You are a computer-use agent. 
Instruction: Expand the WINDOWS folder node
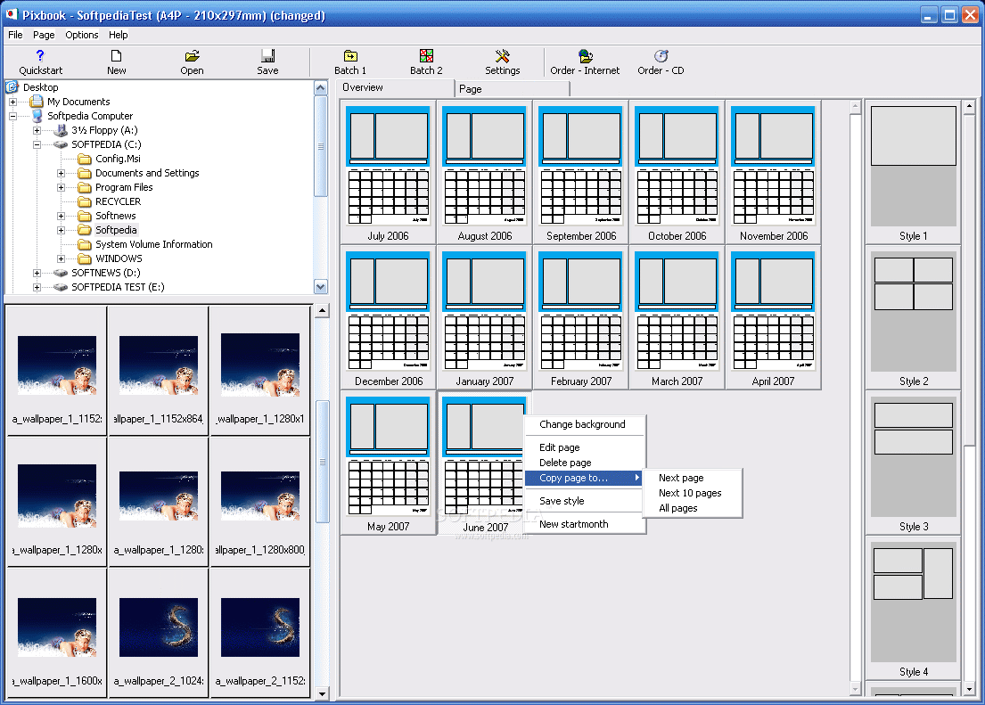(x=61, y=258)
